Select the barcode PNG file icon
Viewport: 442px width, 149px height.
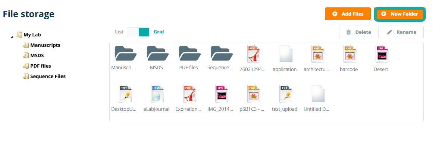[x=349, y=54]
